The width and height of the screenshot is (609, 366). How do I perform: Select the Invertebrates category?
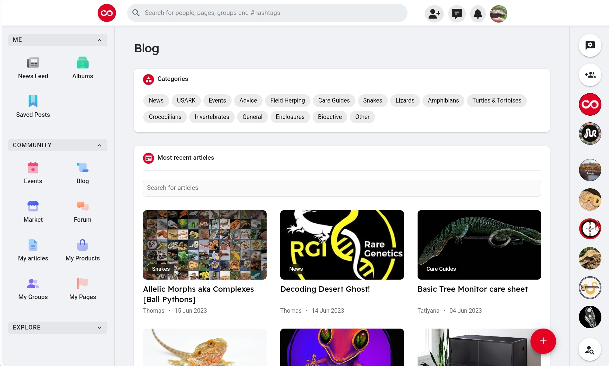(212, 117)
